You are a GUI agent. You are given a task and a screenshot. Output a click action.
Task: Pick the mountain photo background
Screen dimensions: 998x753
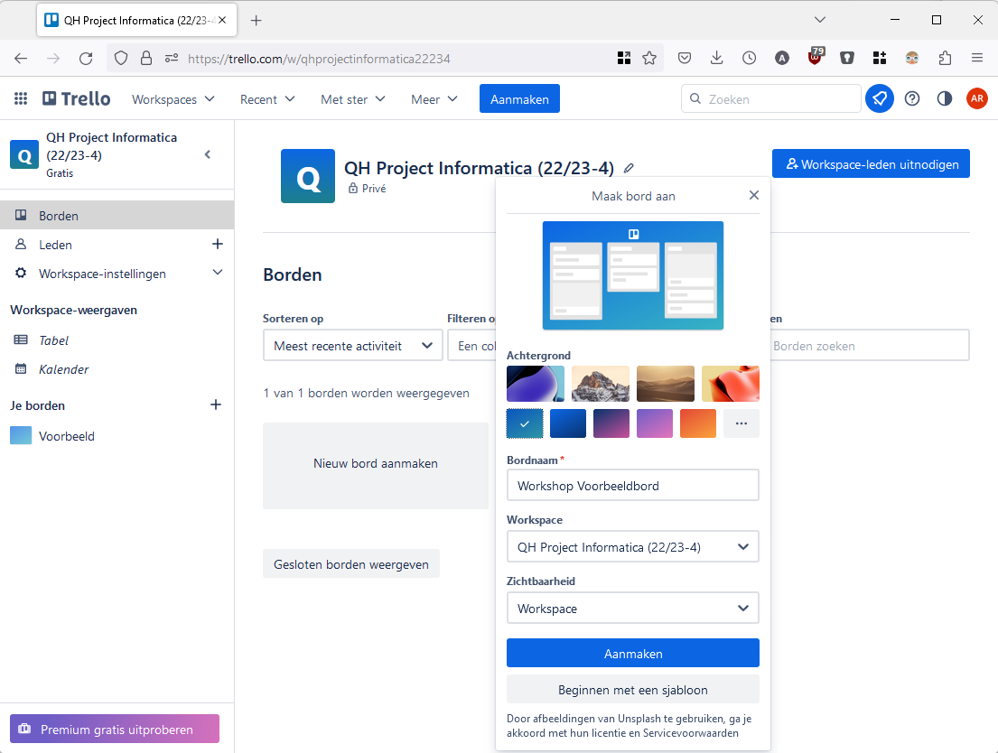point(601,383)
